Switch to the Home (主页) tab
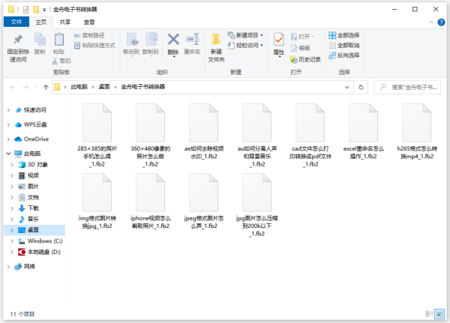450x323 pixels. (41, 22)
